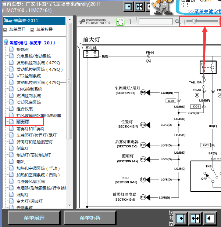221x227 pixels.
Task: Open the VT2控制系统 tree item
Action: coord(29,76)
